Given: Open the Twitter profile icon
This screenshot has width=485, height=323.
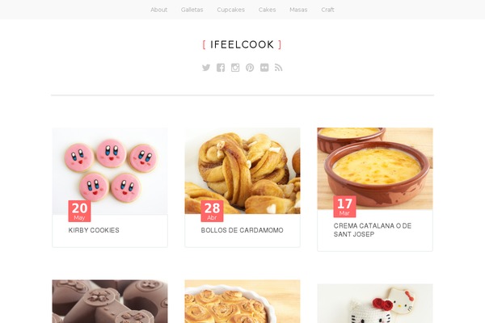Looking at the screenshot, I should (206, 68).
